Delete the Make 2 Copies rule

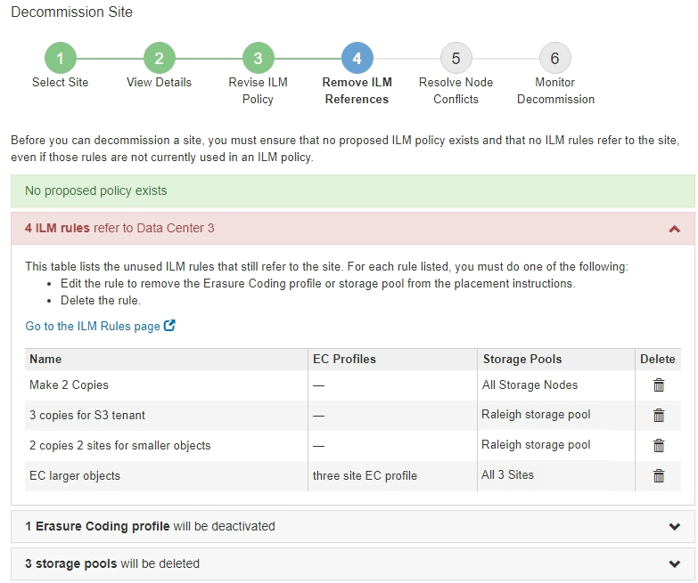(659, 385)
